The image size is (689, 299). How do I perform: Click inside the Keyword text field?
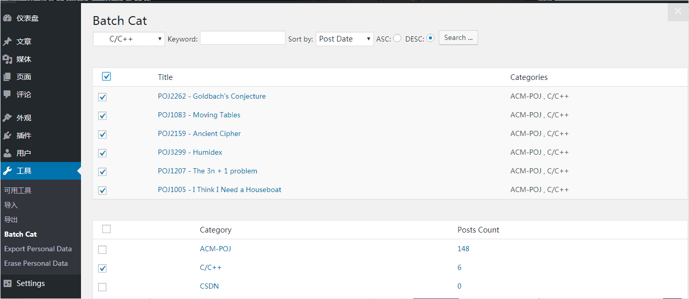[242, 38]
